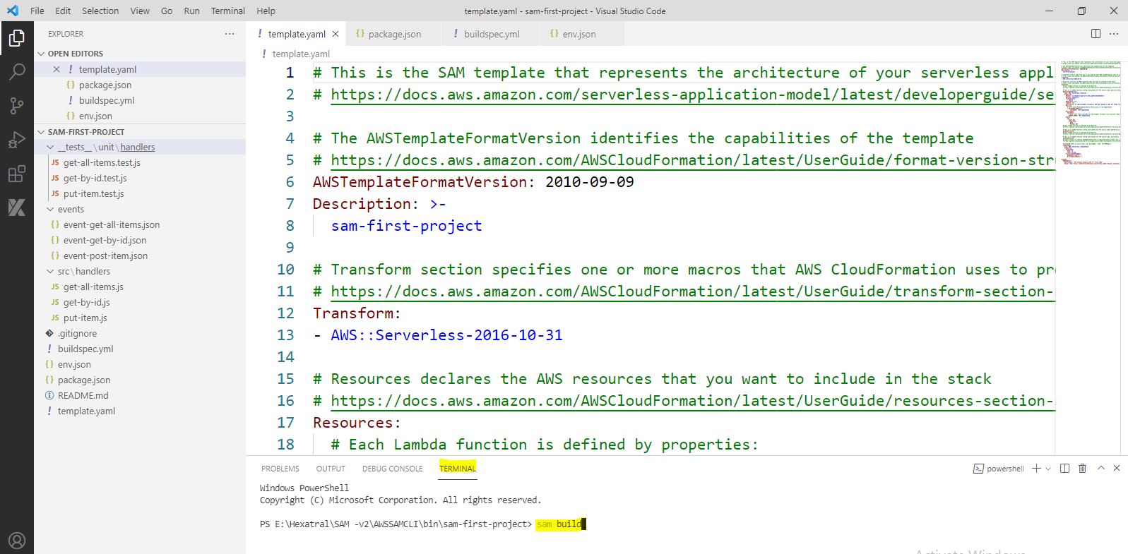Screen dimensions: 1128x554
Task: Open the Extensions view
Action: point(17,174)
